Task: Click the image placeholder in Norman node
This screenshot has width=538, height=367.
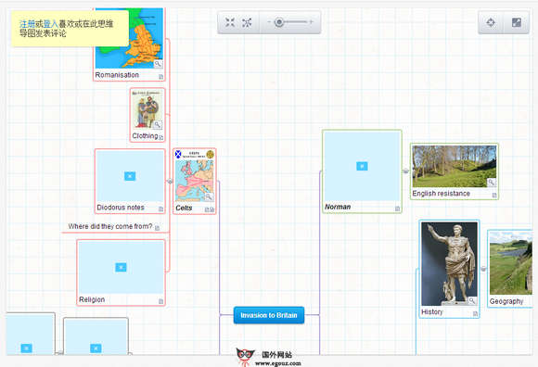Action: [x=362, y=166]
